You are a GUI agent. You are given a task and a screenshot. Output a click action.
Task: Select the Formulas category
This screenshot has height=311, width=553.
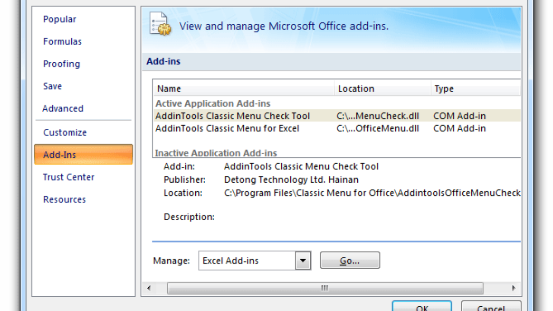(x=62, y=41)
